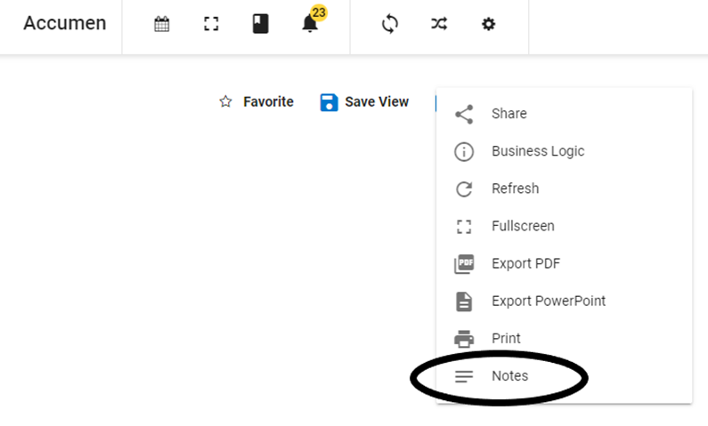
Task: Open the book icon in top toolbar
Action: pyautogui.click(x=260, y=24)
